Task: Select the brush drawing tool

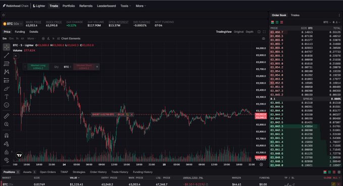Action: pos(7,88)
